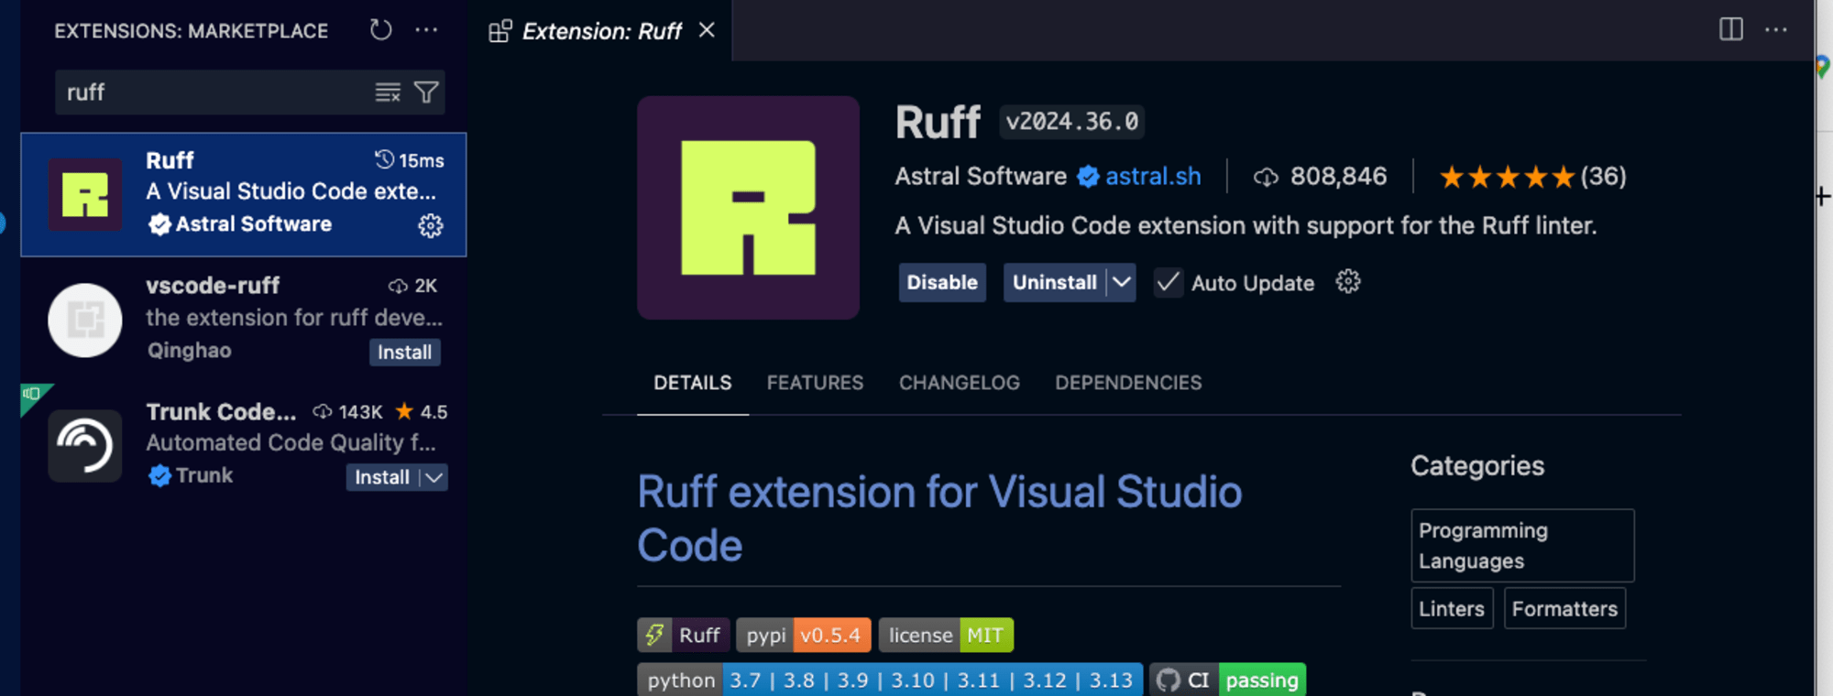Click the Categories heading
Viewport: 1833px width, 696px height.
(x=1477, y=466)
